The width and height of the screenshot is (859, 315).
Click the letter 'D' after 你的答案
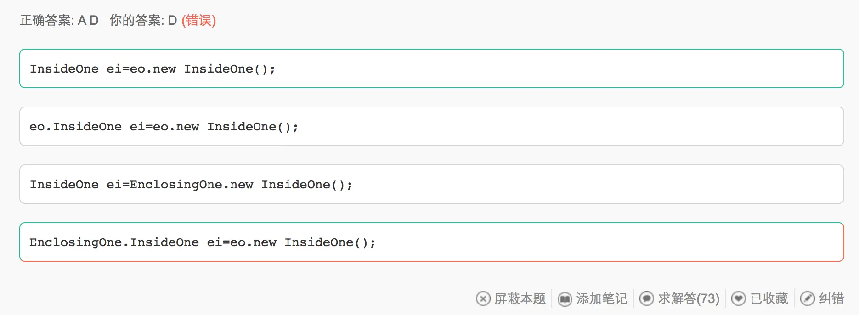[172, 20]
